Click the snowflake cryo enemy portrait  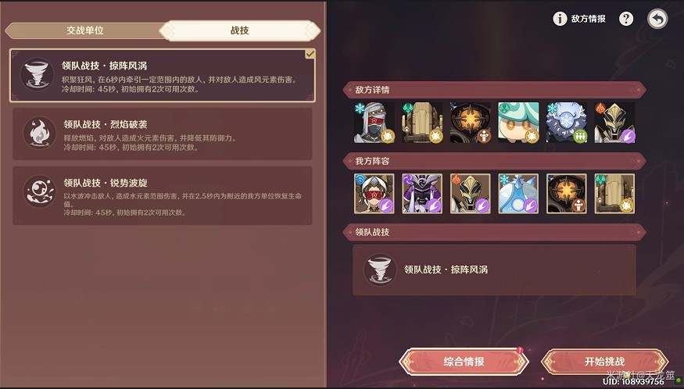pyautogui.click(x=566, y=123)
